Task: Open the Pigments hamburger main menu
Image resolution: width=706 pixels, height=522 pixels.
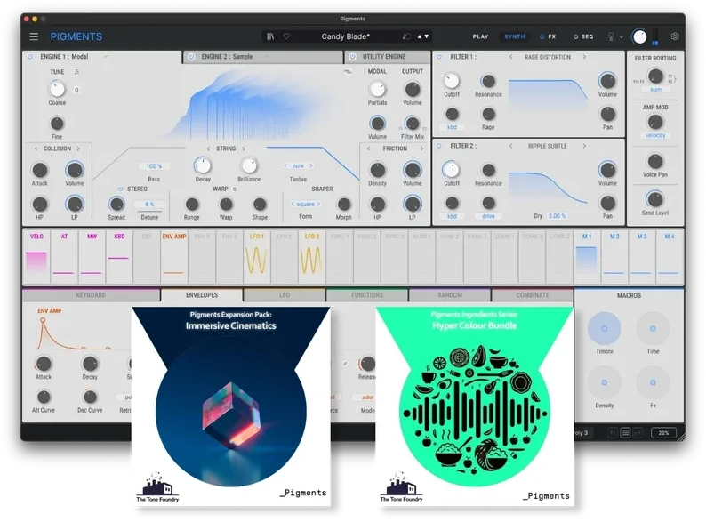Action: [34, 36]
